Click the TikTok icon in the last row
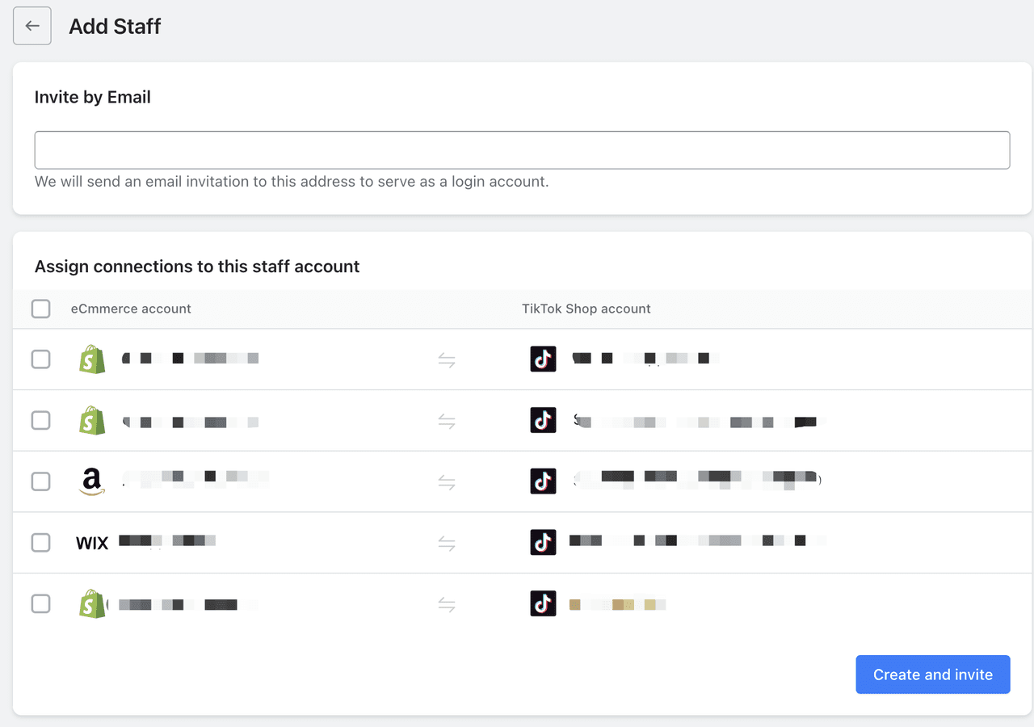The width and height of the screenshot is (1034, 727). (x=544, y=603)
